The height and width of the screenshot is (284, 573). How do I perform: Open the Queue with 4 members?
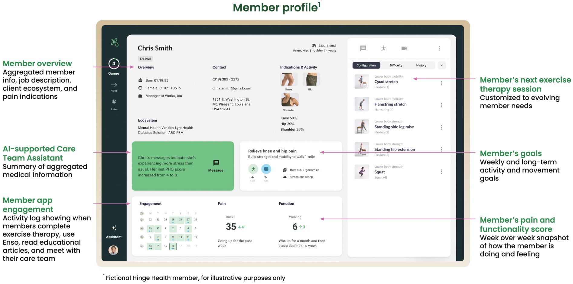114,66
